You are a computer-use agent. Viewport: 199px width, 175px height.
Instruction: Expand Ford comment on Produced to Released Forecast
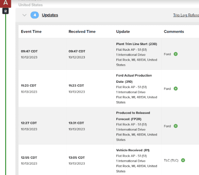coord(176,126)
